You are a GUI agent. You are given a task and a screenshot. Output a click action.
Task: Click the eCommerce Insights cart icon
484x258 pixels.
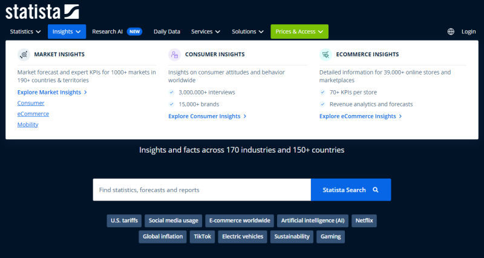point(325,55)
